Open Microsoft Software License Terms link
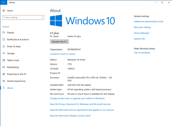 (x=70, y=116)
